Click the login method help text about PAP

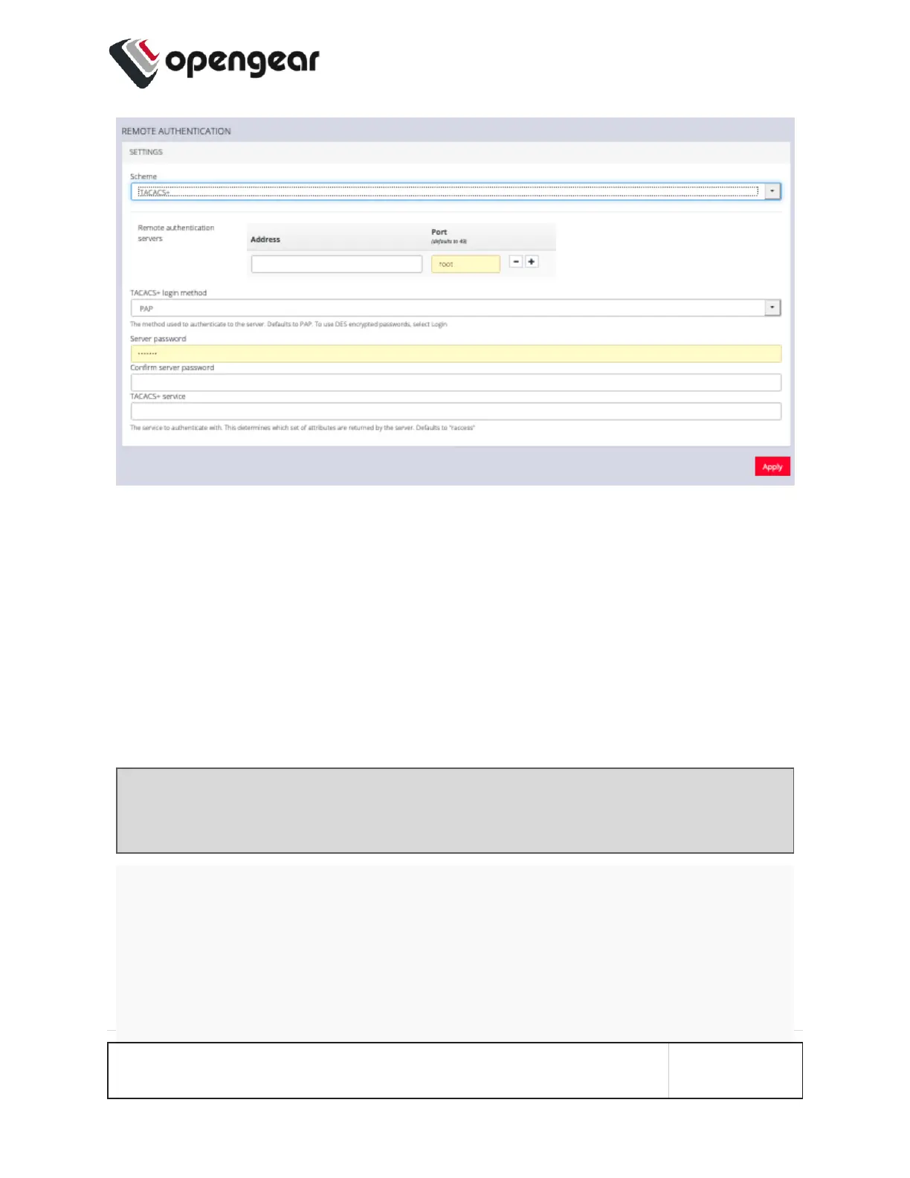click(x=288, y=324)
